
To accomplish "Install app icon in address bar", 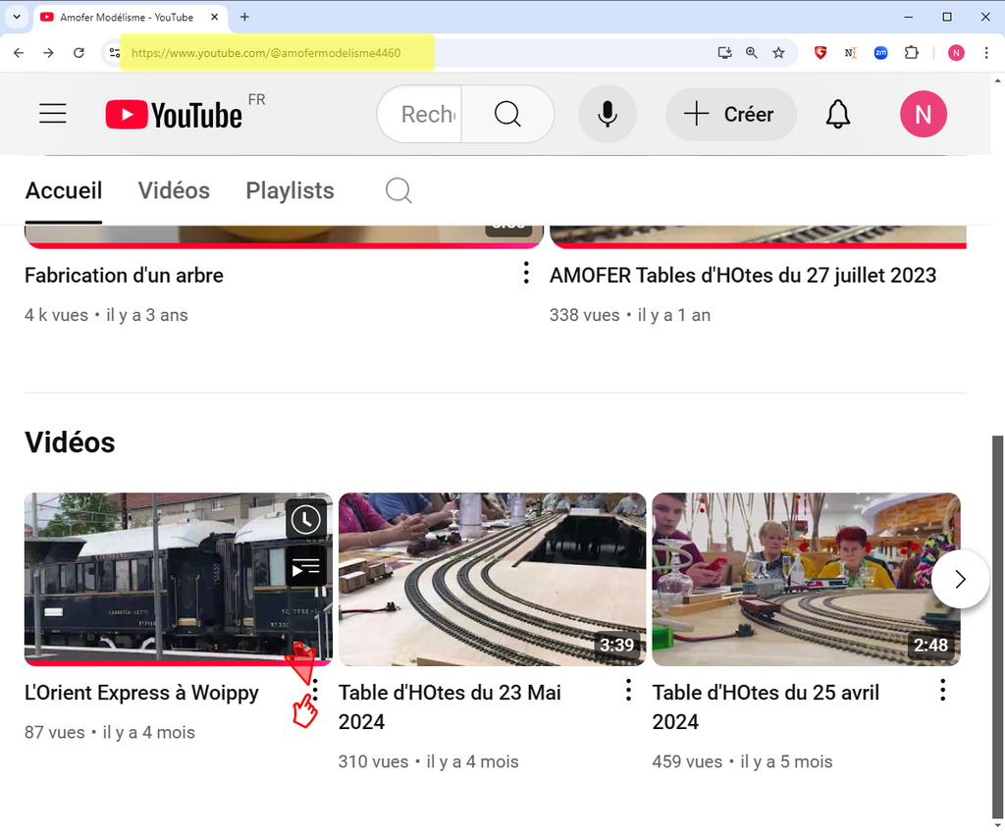I will pyautogui.click(x=724, y=53).
